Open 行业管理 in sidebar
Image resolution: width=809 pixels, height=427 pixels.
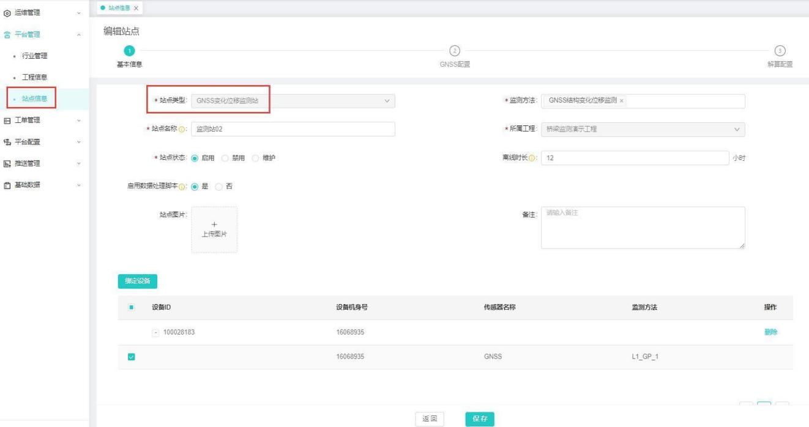pyautogui.click(x=35, y=56)
